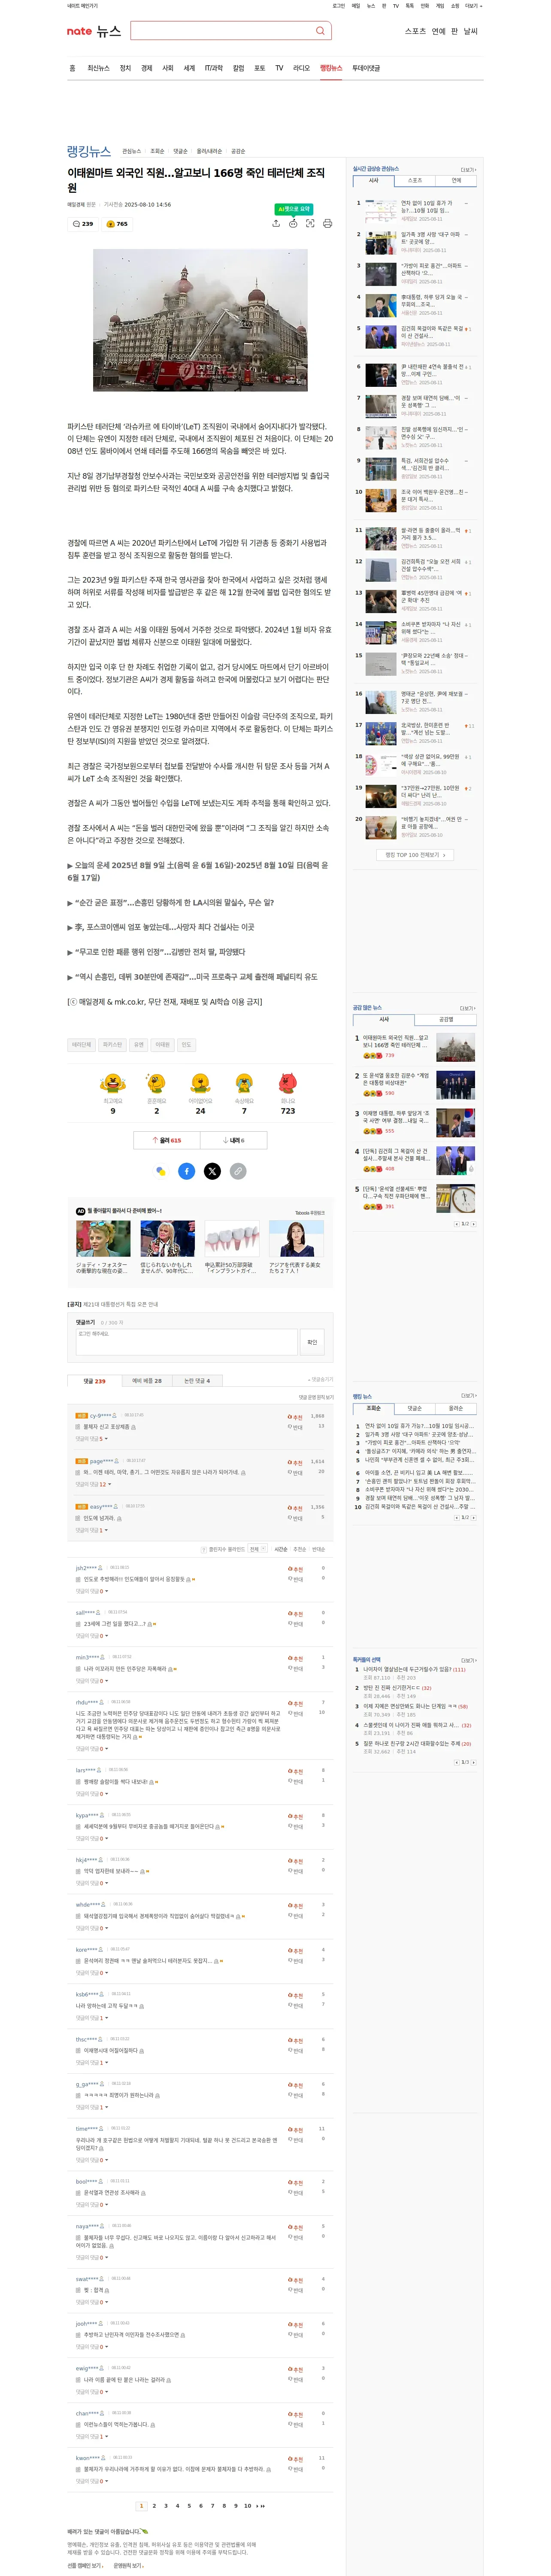
Task: Copy the article link with the chain icon
Action: pos(238,1171)
